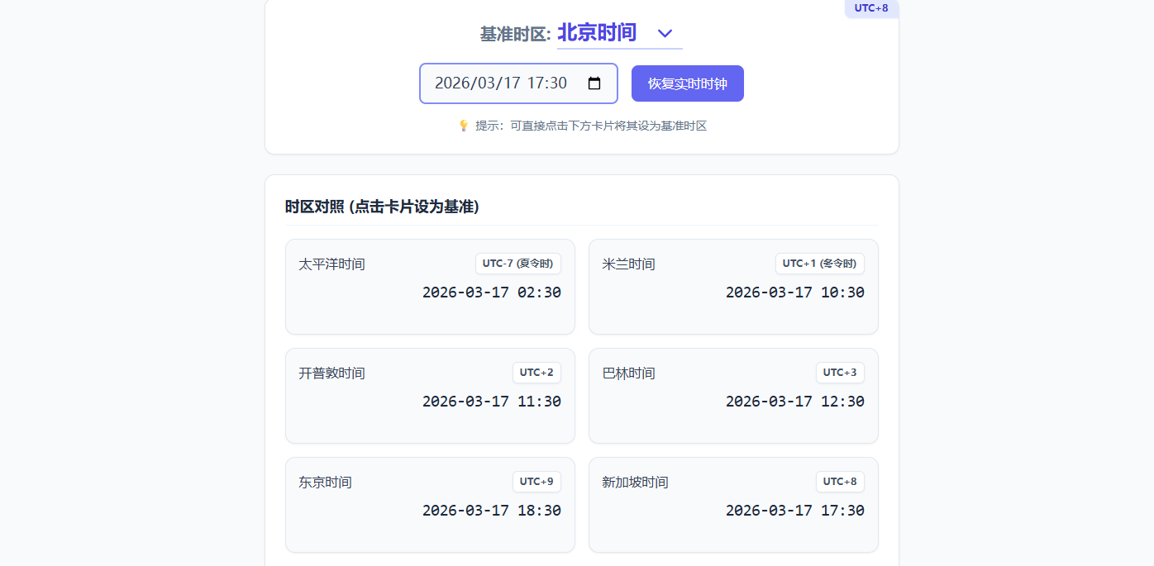1154x566 pixels.
Task: Click the UTC+9 badge on 东京 card
Action: pyautogui.click(x=536, y=482)
